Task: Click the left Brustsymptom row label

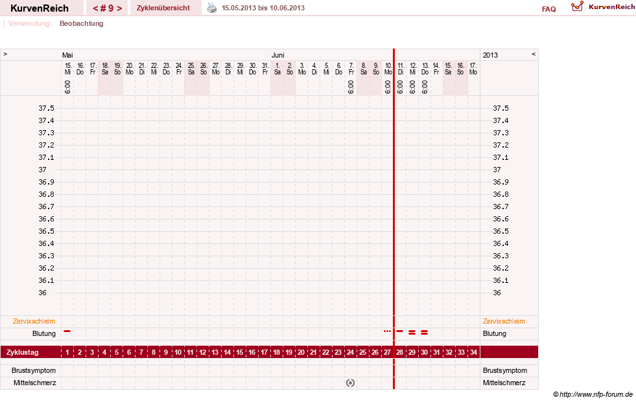Action: 34,370
